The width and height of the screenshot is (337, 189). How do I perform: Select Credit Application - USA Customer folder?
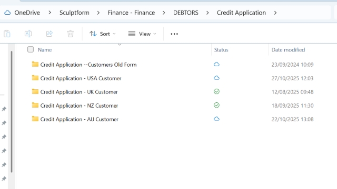pyautogui.click(x=81, y=78)
